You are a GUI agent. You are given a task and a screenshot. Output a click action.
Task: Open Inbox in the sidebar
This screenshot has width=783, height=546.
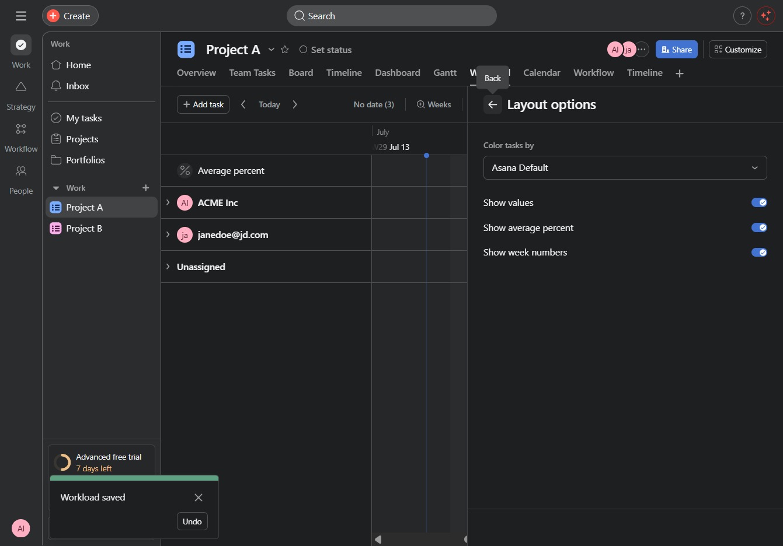click(x=100, y=86)
